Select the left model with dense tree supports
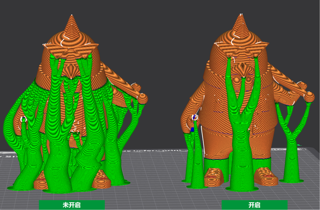 [x=75, y=104]
